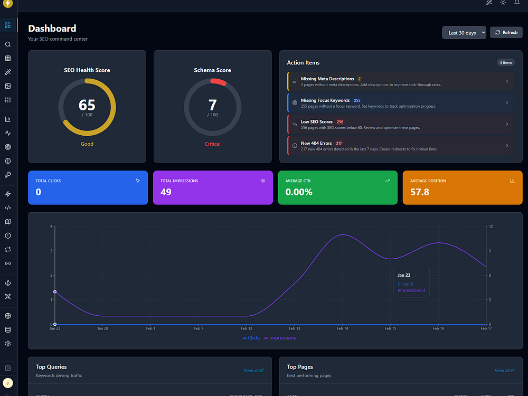
Task: Toggle light theme with sun icon
Action: coord(503,3)
